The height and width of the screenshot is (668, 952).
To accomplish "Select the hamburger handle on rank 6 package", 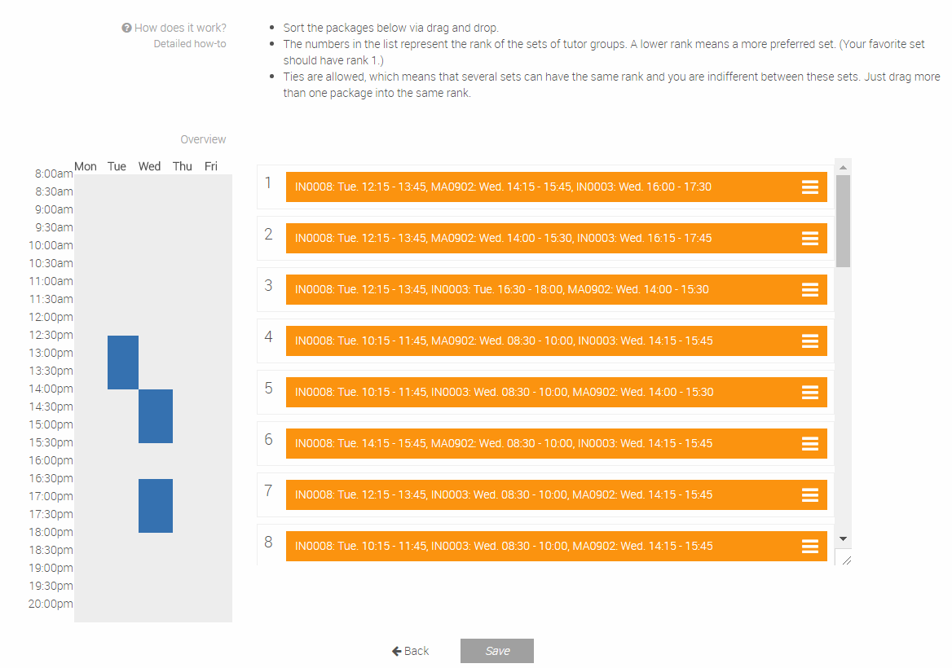I will (810, 443).
